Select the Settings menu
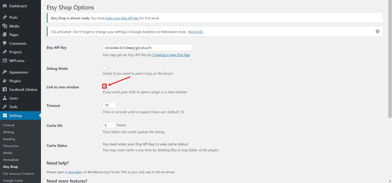 click(x=20, y=115)
